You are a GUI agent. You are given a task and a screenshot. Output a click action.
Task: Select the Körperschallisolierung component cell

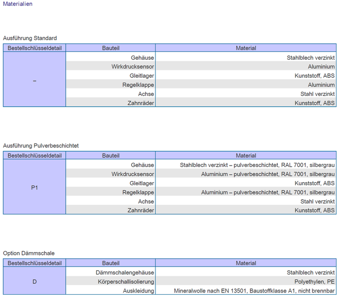(x=125, y=282)
